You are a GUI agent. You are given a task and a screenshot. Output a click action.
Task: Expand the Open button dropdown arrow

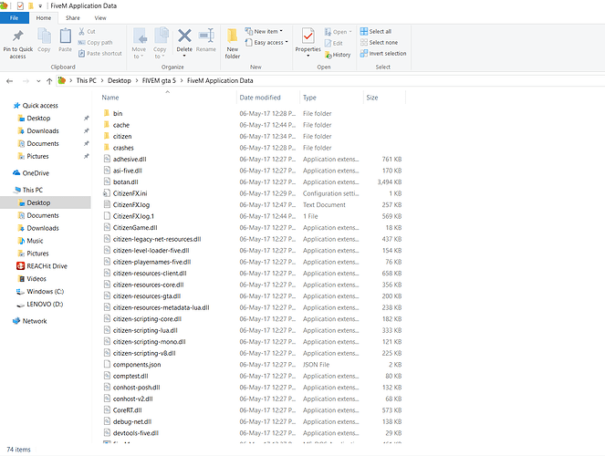coord(350,32)
